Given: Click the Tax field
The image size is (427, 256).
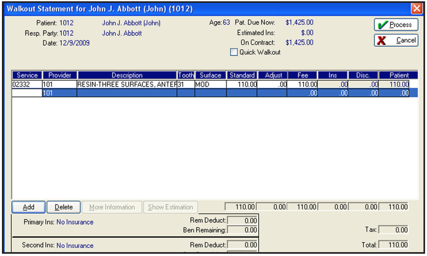Looking at the screenshot, I should pyautogui.click(x=394, y=230).
